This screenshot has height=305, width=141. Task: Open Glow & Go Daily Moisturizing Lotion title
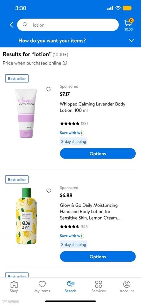pos(90,212)
